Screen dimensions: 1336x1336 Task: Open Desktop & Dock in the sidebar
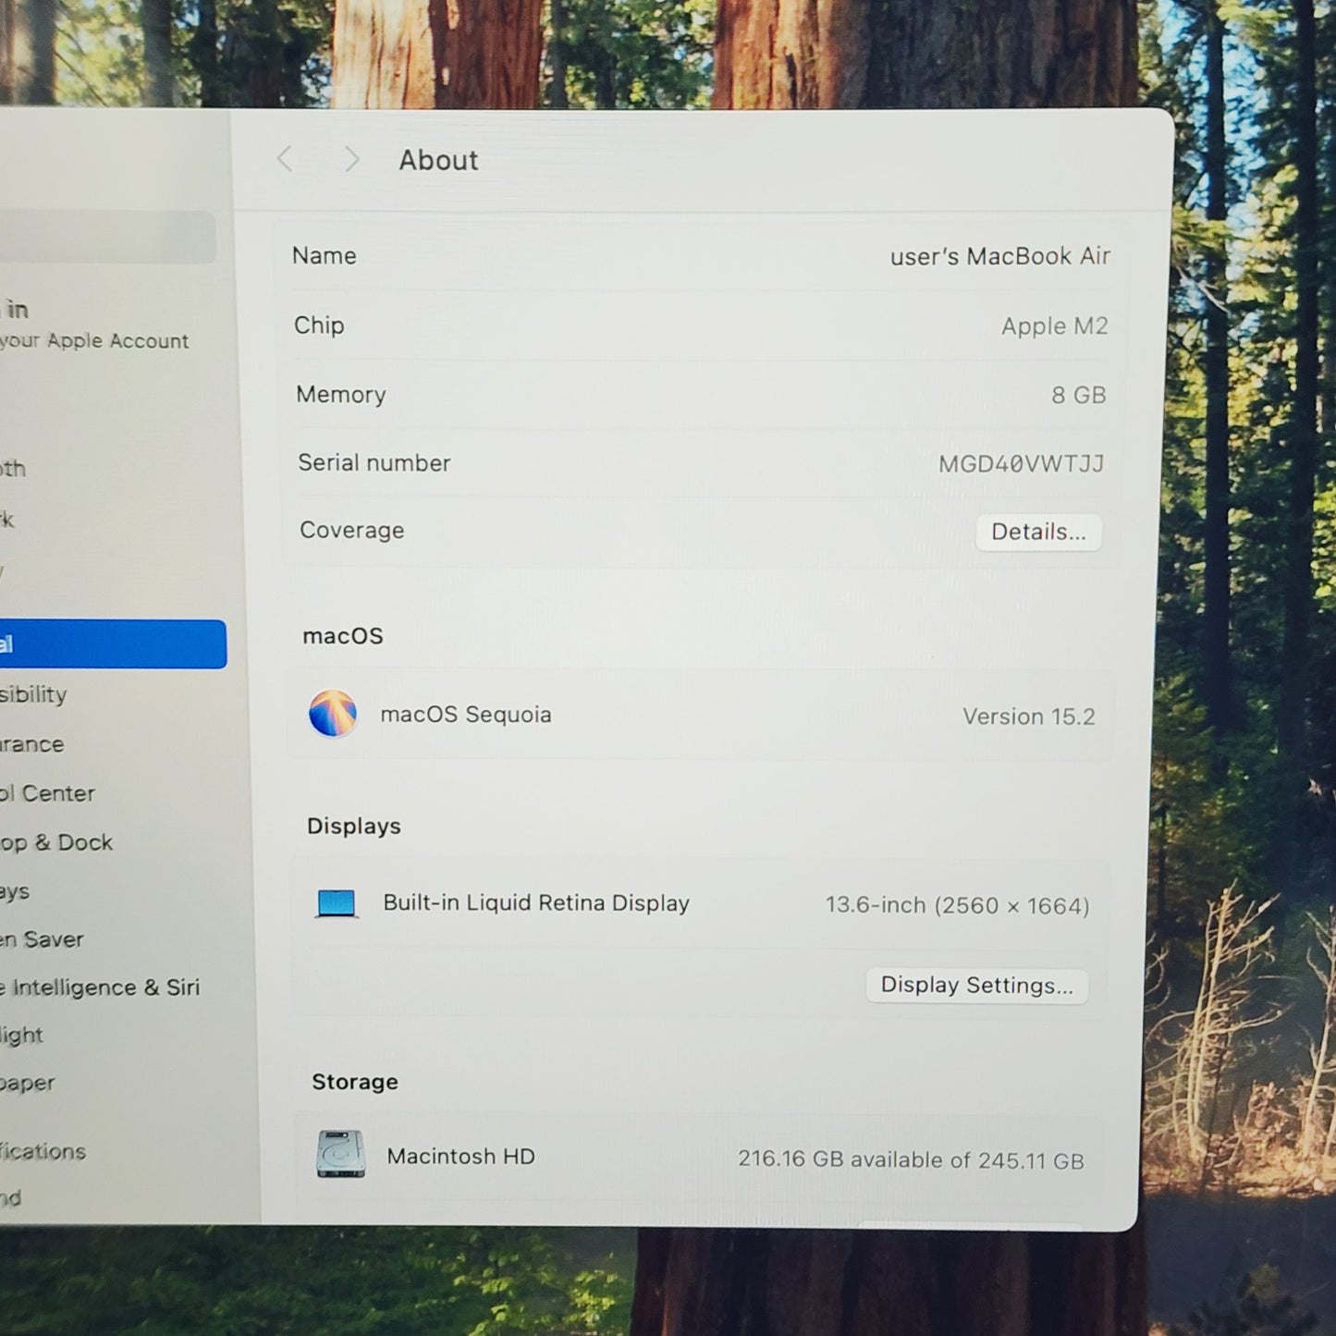pyautogui.click(x=56, y=842)
